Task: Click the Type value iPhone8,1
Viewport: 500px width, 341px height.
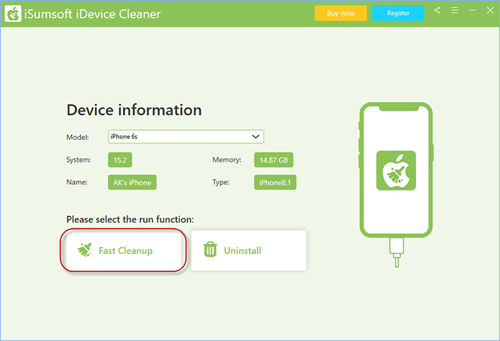Action: [275, 183]
